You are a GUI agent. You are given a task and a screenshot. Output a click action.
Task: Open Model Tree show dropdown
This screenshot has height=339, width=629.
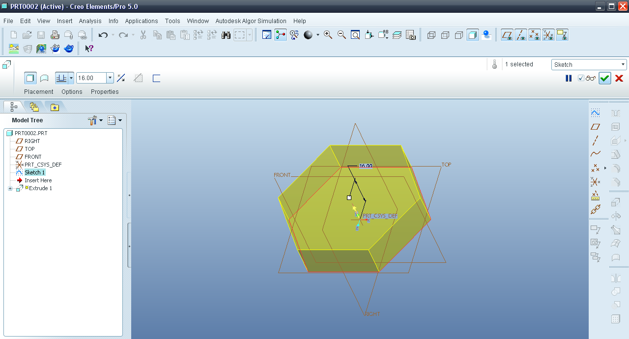(114, 120)
